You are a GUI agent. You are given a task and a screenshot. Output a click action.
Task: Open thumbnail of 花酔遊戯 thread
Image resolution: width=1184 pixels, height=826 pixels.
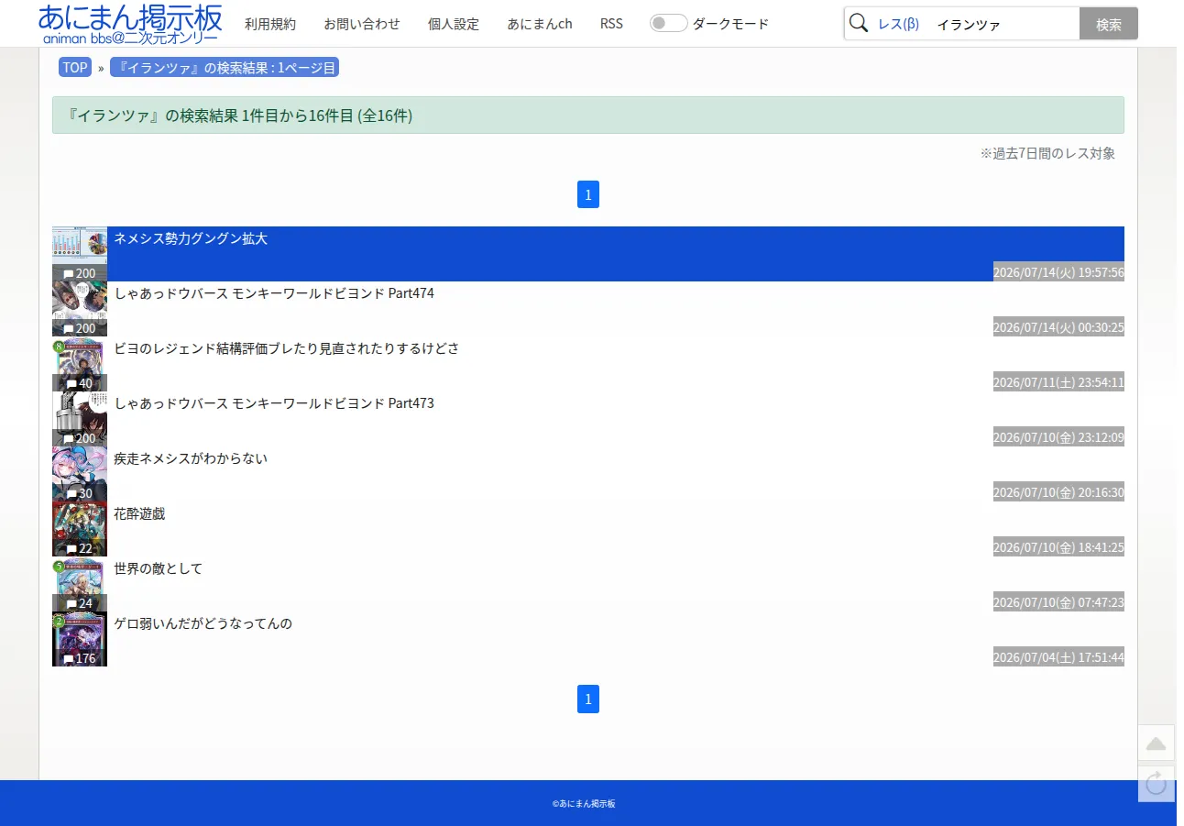point(80,529)
